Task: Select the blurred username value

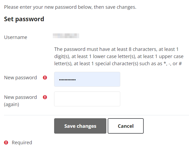Action: [66, 36]
